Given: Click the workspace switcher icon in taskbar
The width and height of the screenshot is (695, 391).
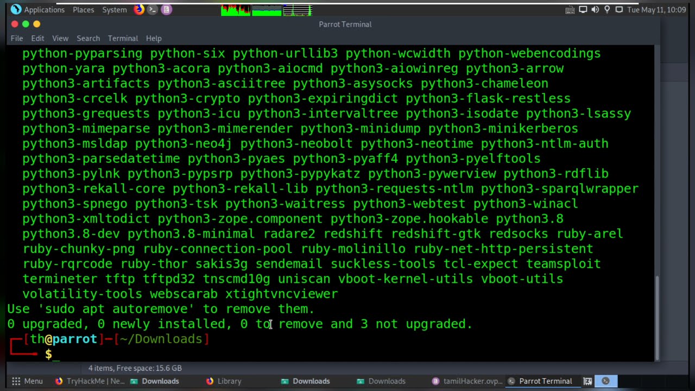Looking at the screenshot, I should [587, 381].
